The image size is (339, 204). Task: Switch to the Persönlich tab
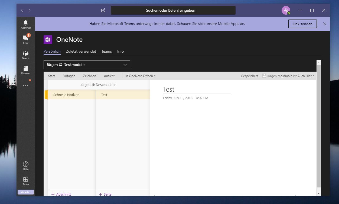point(52,51)
